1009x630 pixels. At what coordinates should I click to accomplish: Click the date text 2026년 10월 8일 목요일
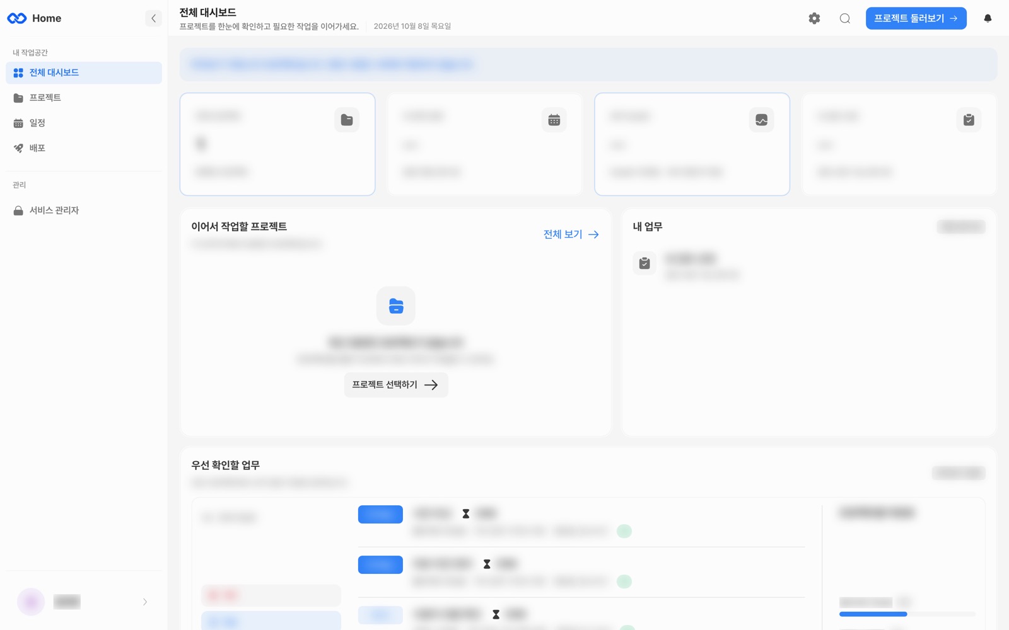(412, 26)
